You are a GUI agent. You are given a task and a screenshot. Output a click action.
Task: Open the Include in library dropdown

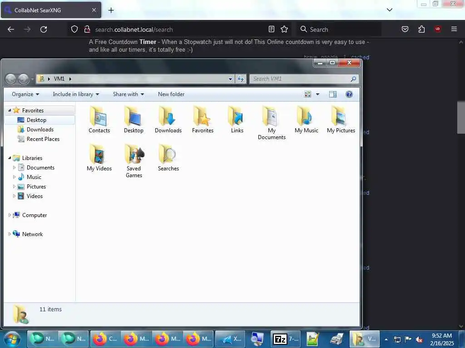click(x=76, y=94)
